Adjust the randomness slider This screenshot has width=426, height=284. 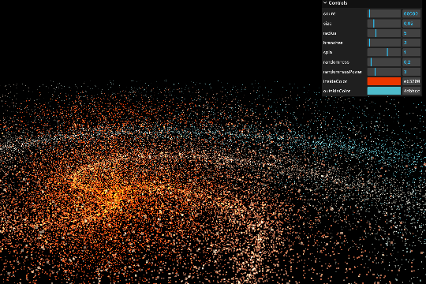coord(384,62)
